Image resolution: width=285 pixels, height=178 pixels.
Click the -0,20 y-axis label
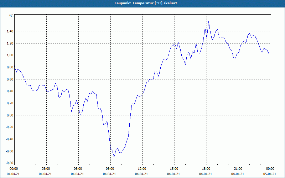[x=10, y=127]
